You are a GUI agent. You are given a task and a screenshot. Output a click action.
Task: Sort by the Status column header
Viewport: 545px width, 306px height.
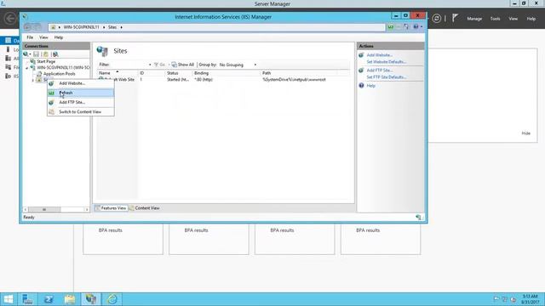pos(179,73)
